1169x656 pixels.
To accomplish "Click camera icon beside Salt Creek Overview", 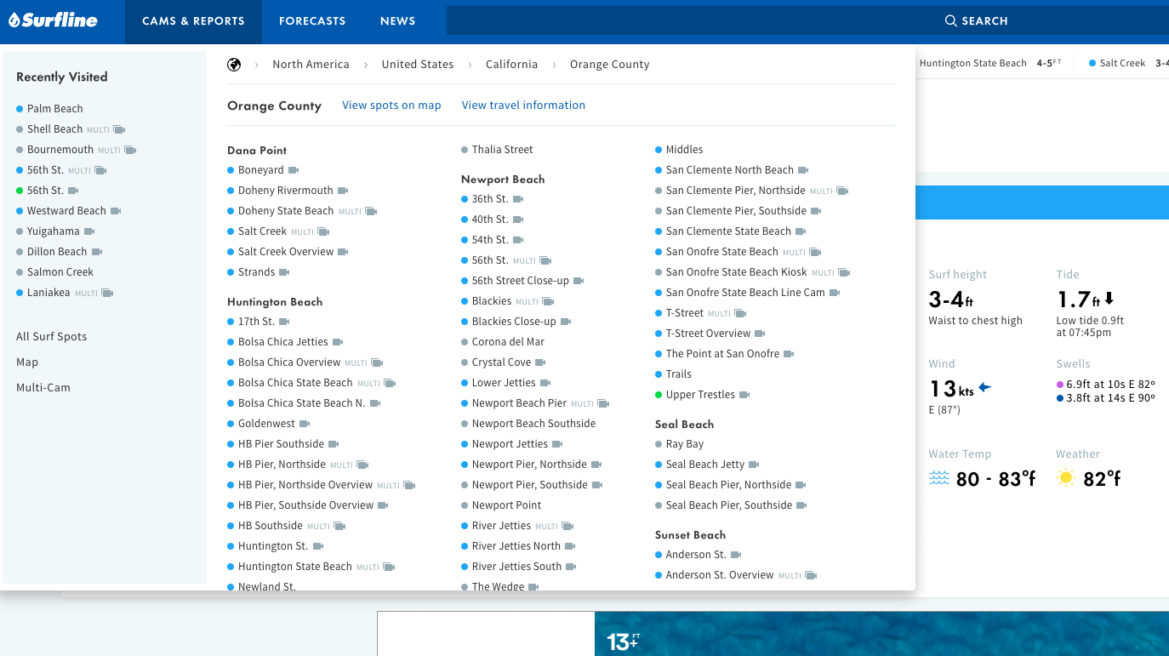I will pyautogui.click(x=343, y=252).
